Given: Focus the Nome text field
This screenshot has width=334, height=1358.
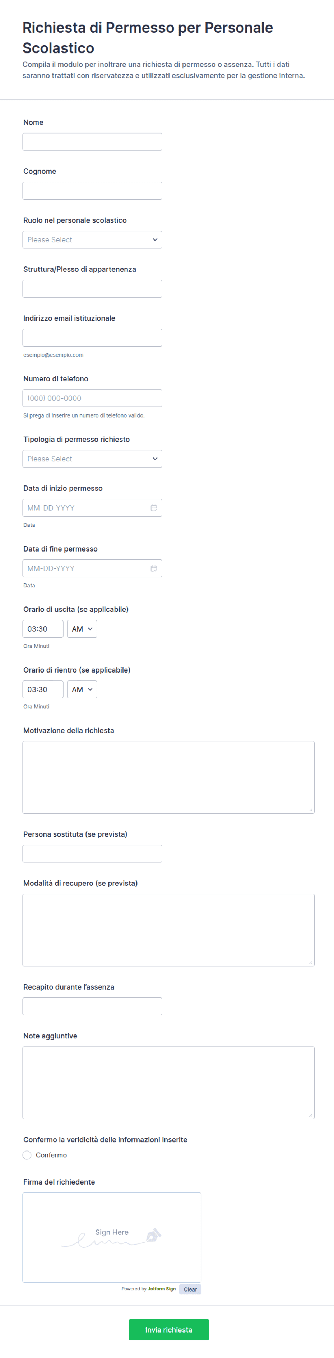Looking at the screenshot, I should click(92, 142).
